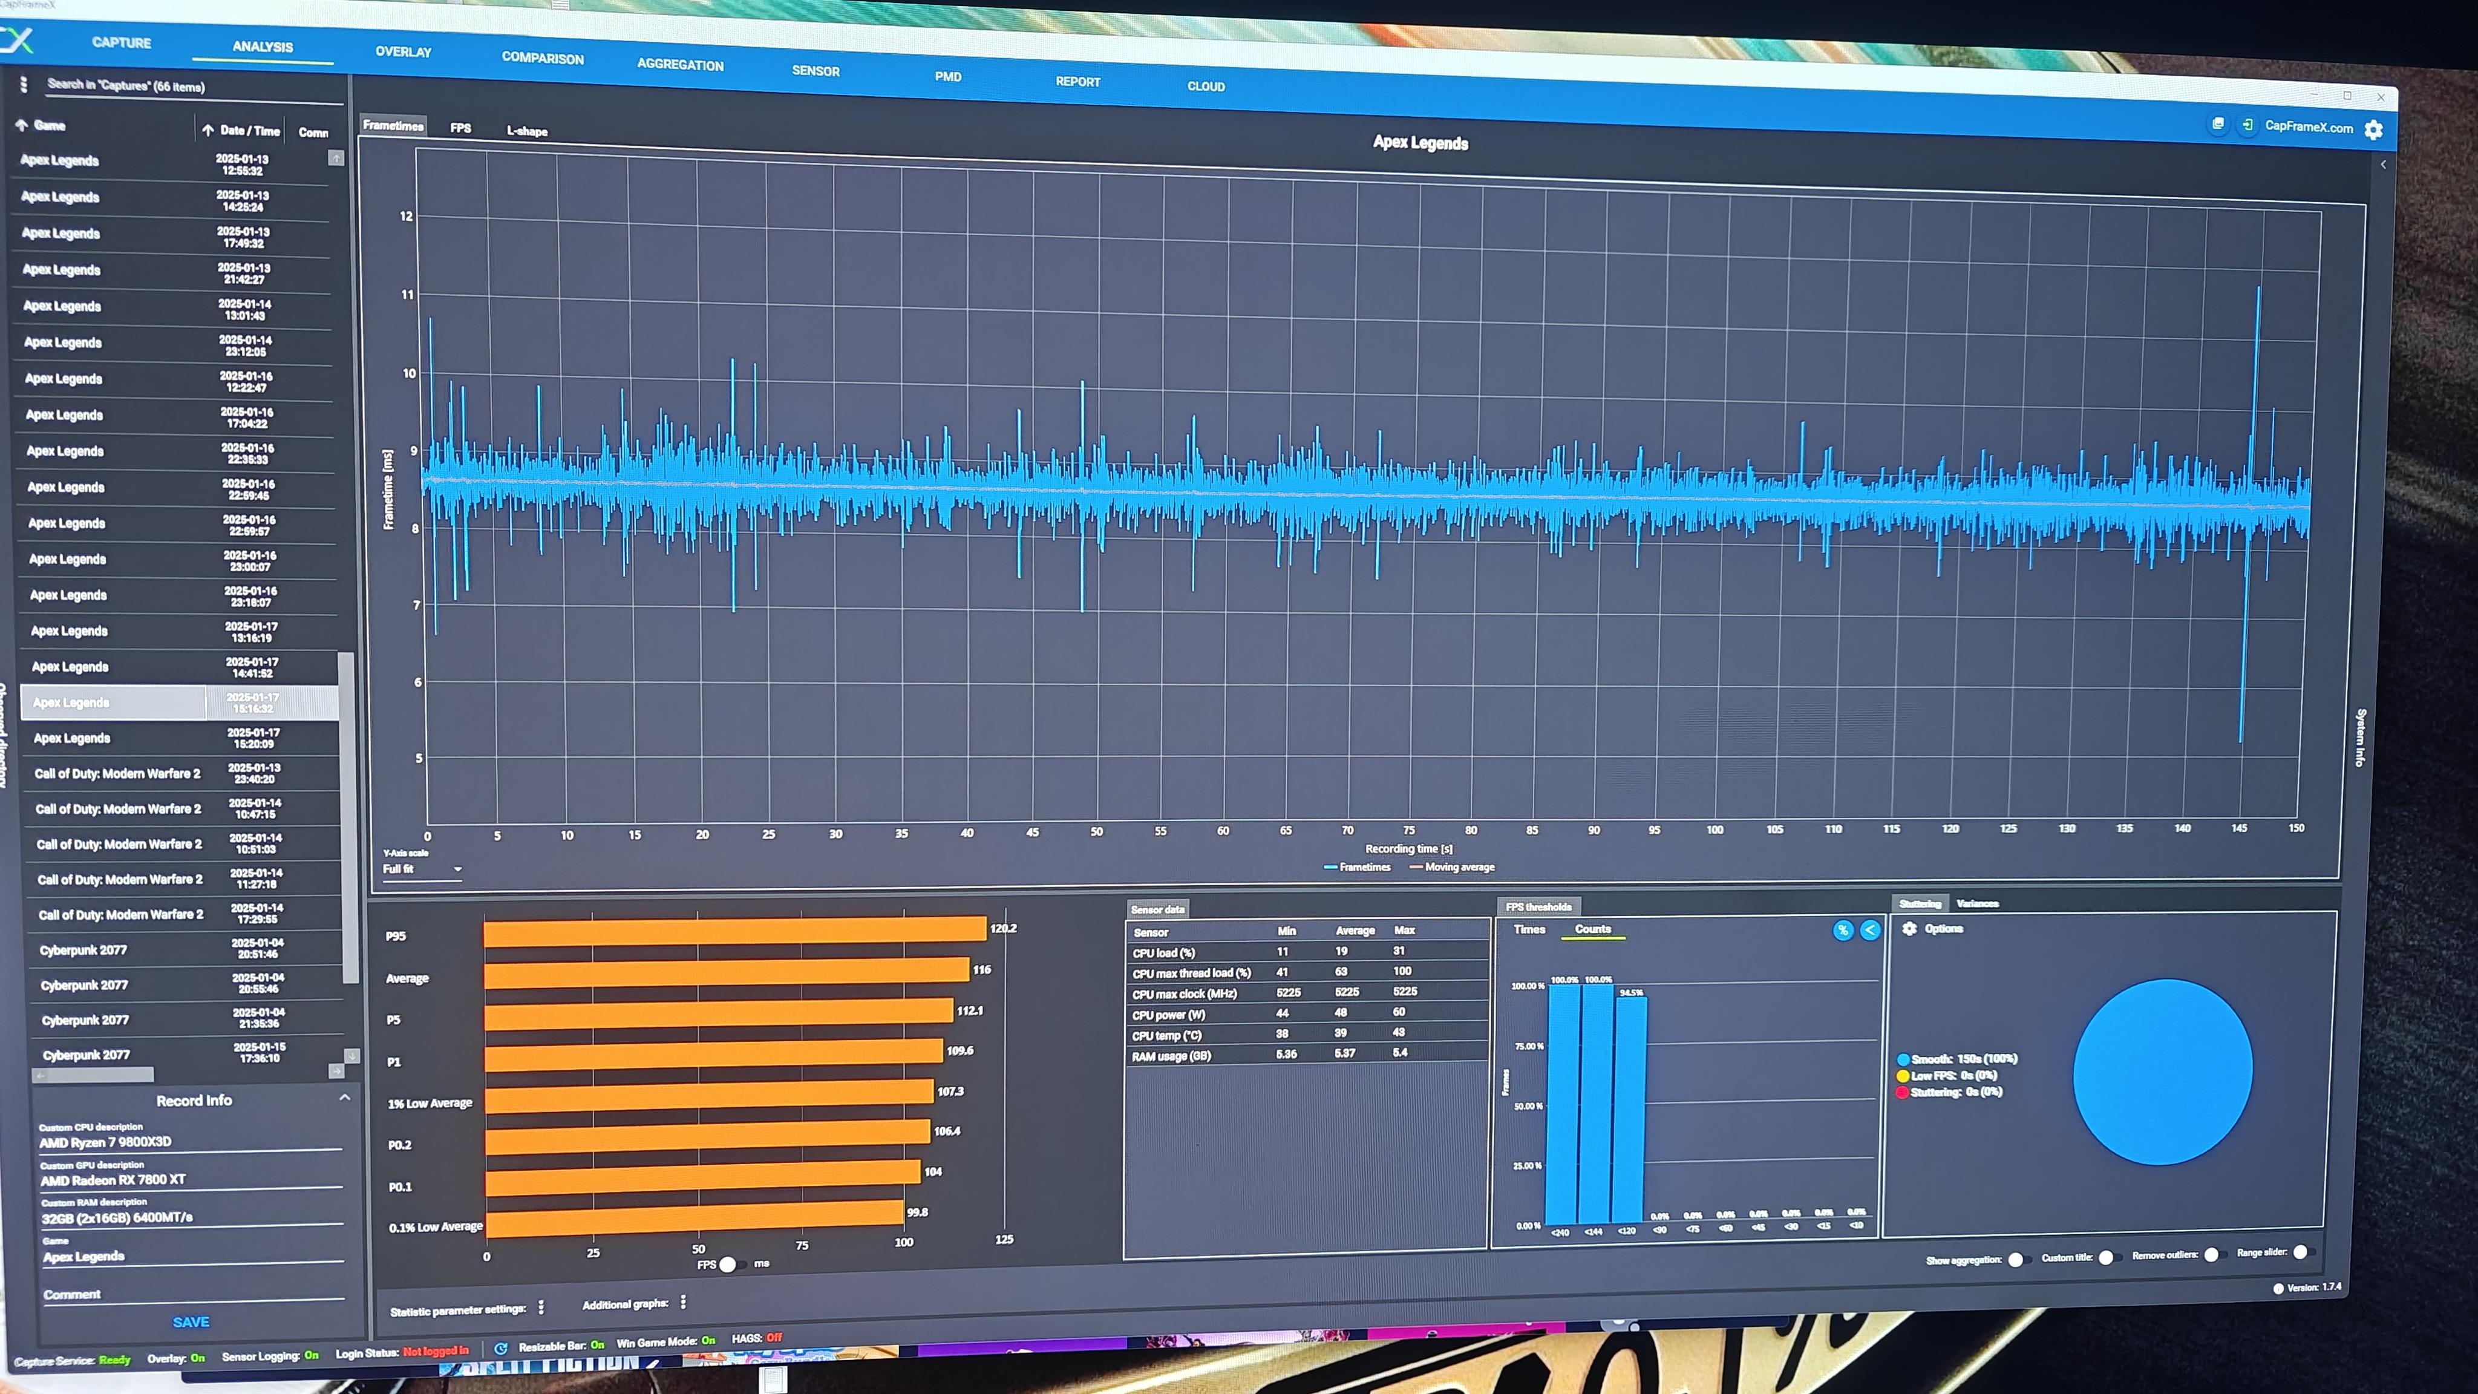
Task: Click the percent icon in FPS thresholds
Action: [x=1842, y=931]
